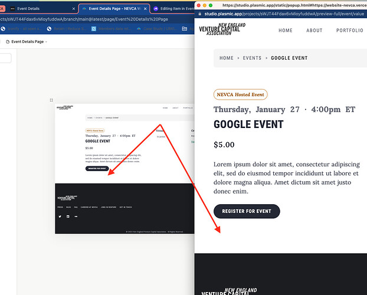Viewport: 367px width, 295px height.
Task: Click the frame expand icon above the canvas artboard
Action: click(x=51, y=100)
